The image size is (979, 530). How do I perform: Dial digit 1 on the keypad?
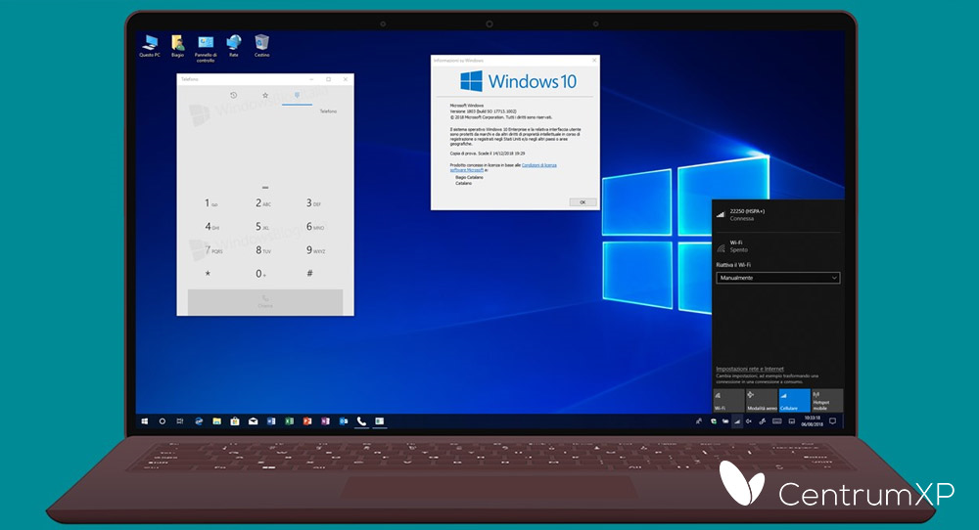click(x=211, y=203)
